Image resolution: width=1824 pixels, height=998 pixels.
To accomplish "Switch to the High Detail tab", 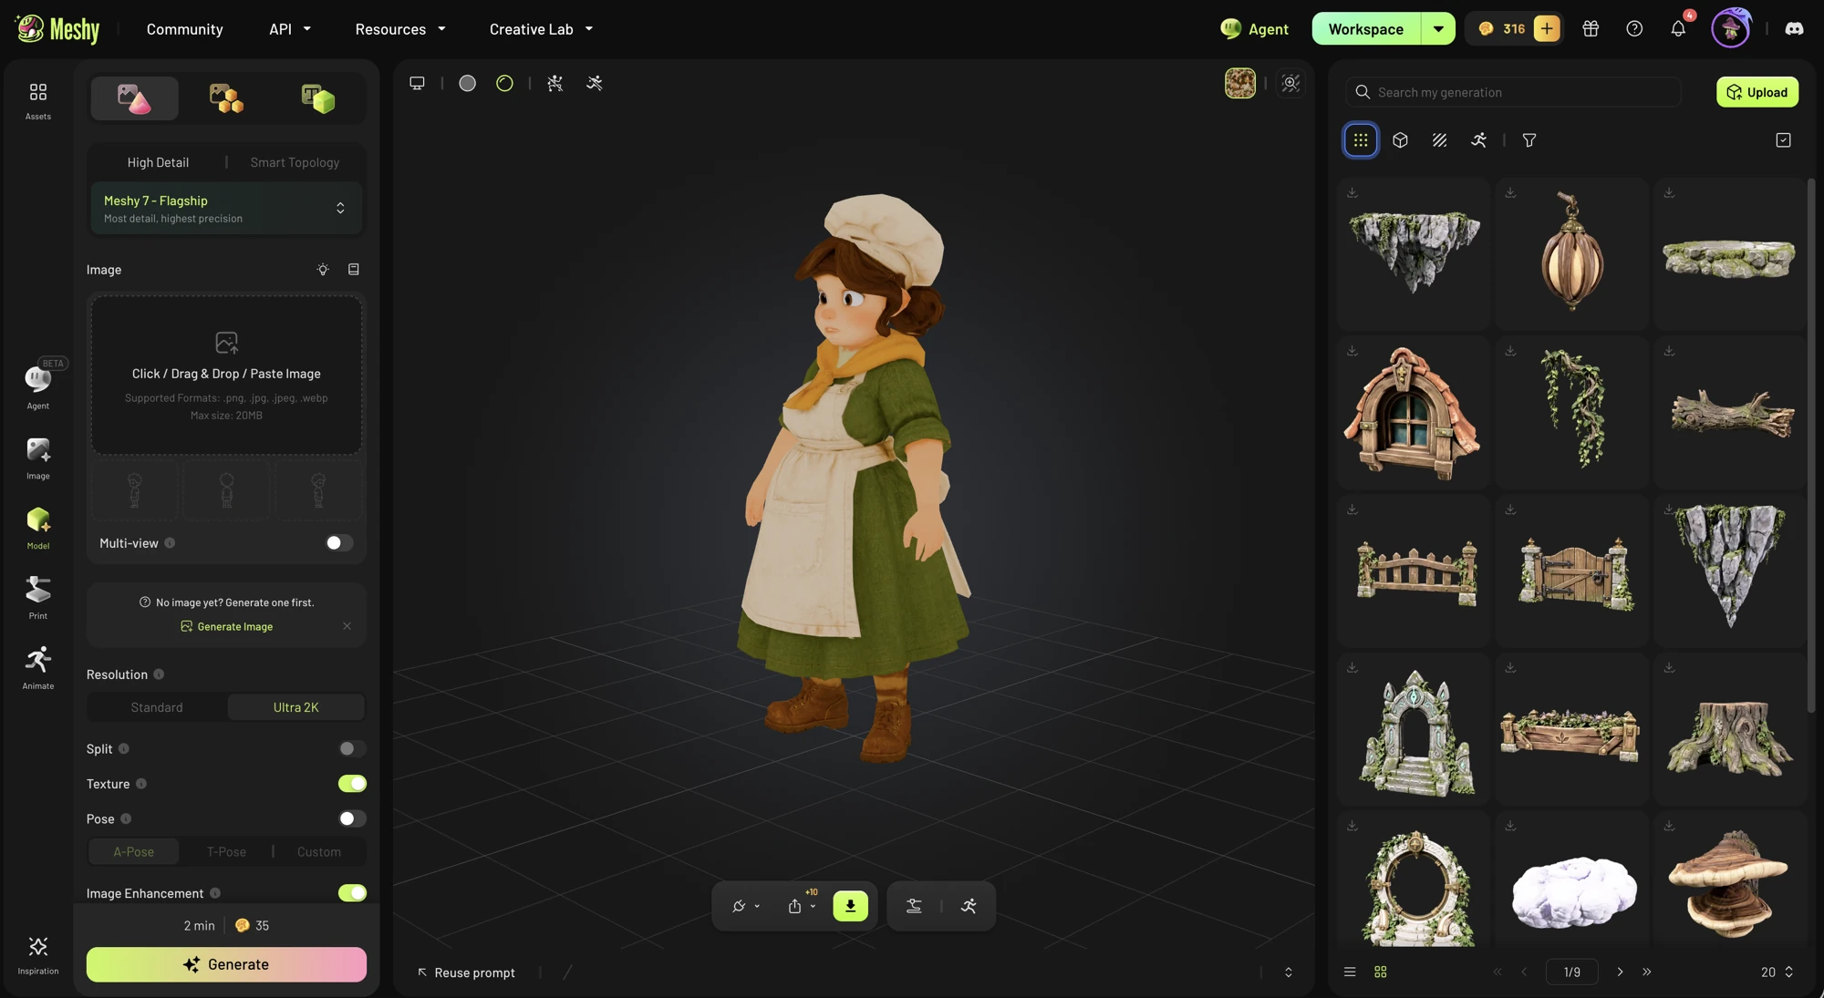I will (158, 162).
